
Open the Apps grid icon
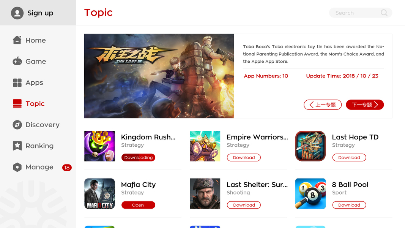[x=17, y=83]
